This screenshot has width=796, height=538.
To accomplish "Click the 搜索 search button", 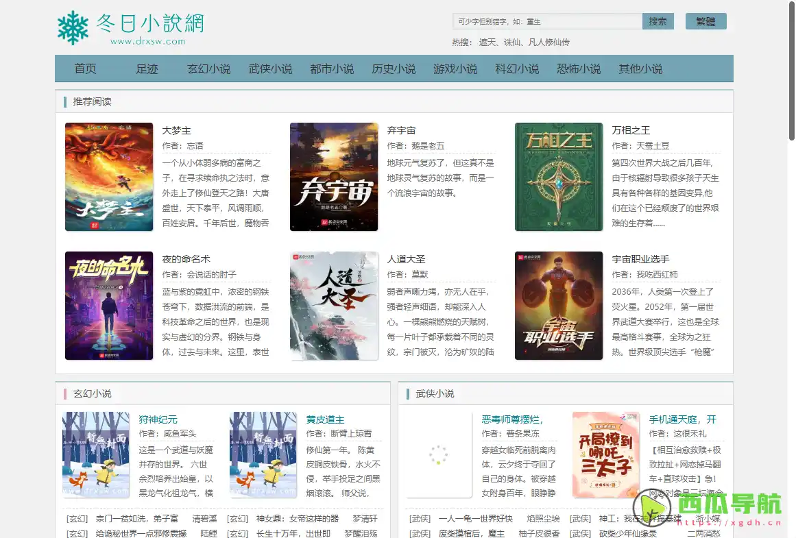I will point(657,21).
